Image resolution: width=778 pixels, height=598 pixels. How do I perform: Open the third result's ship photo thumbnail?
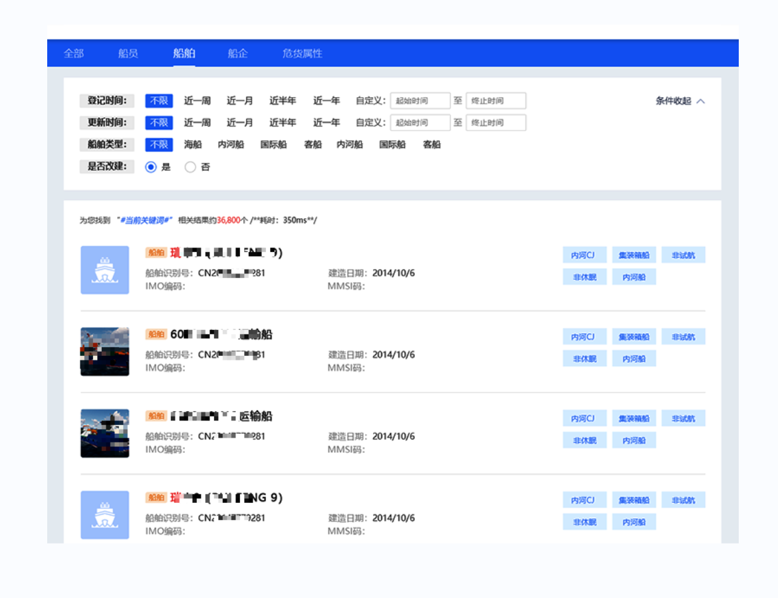point(105,433)
